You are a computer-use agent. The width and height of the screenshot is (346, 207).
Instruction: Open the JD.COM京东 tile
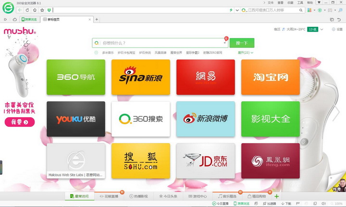point(206,161)
